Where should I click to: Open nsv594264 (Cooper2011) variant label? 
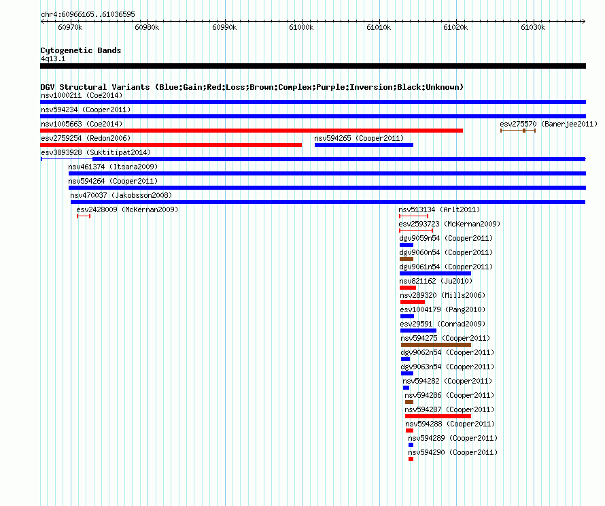click(113, 181)
